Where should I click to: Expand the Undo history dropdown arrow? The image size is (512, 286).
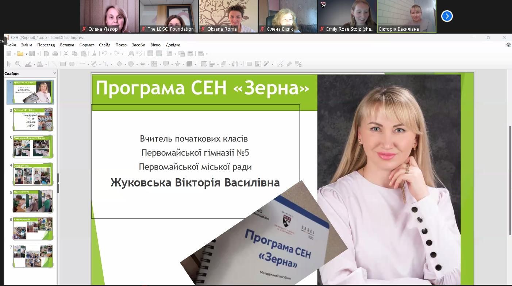(x=111, y=54)
